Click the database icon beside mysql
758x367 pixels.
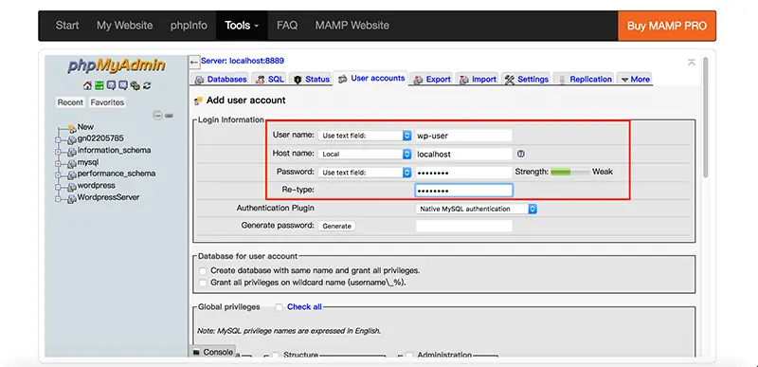pyautogui.click(x=72, y=163)
